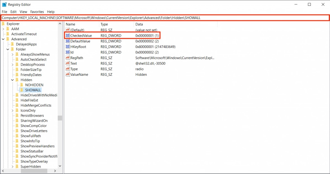Expand the AAM key
The width and height of the screenshot is (330, 174).
[3, 29]
